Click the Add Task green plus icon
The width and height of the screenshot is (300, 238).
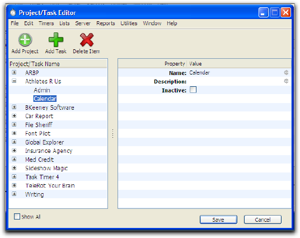pos(56,40)
